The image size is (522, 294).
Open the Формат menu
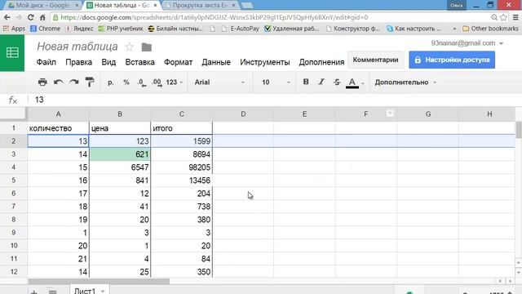[x=178, y=62]
